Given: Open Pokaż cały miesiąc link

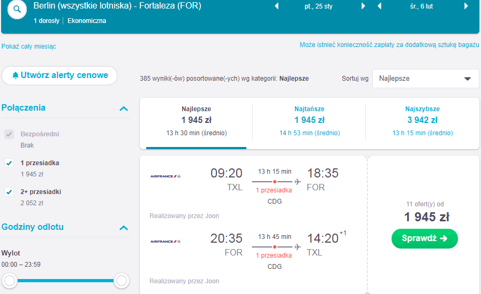Looking at the screenshot, I should [x=29, y=47].
